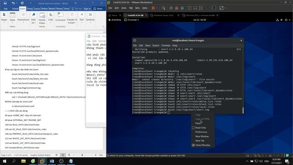The width and height of the screenshot is (293, 165).
Task: Insert an Online Video
Action: click(42, 18)
